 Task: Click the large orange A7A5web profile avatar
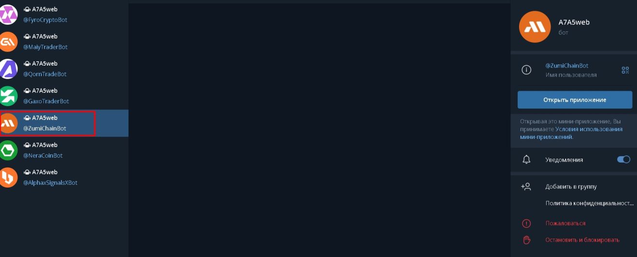pyautogui.click(x=535, y=27)
